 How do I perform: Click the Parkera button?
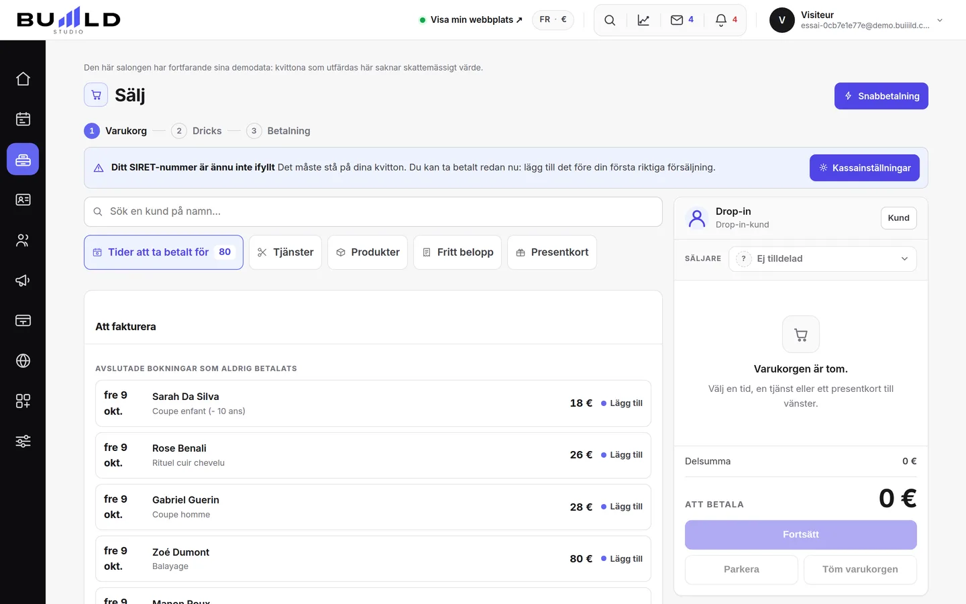point(741,570)
